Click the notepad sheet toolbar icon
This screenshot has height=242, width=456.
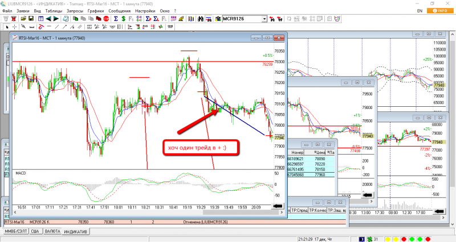tap(66, 19)
